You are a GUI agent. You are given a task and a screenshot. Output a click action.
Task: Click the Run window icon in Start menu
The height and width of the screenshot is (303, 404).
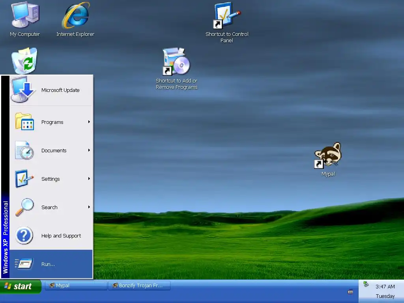tap(24, 264)
